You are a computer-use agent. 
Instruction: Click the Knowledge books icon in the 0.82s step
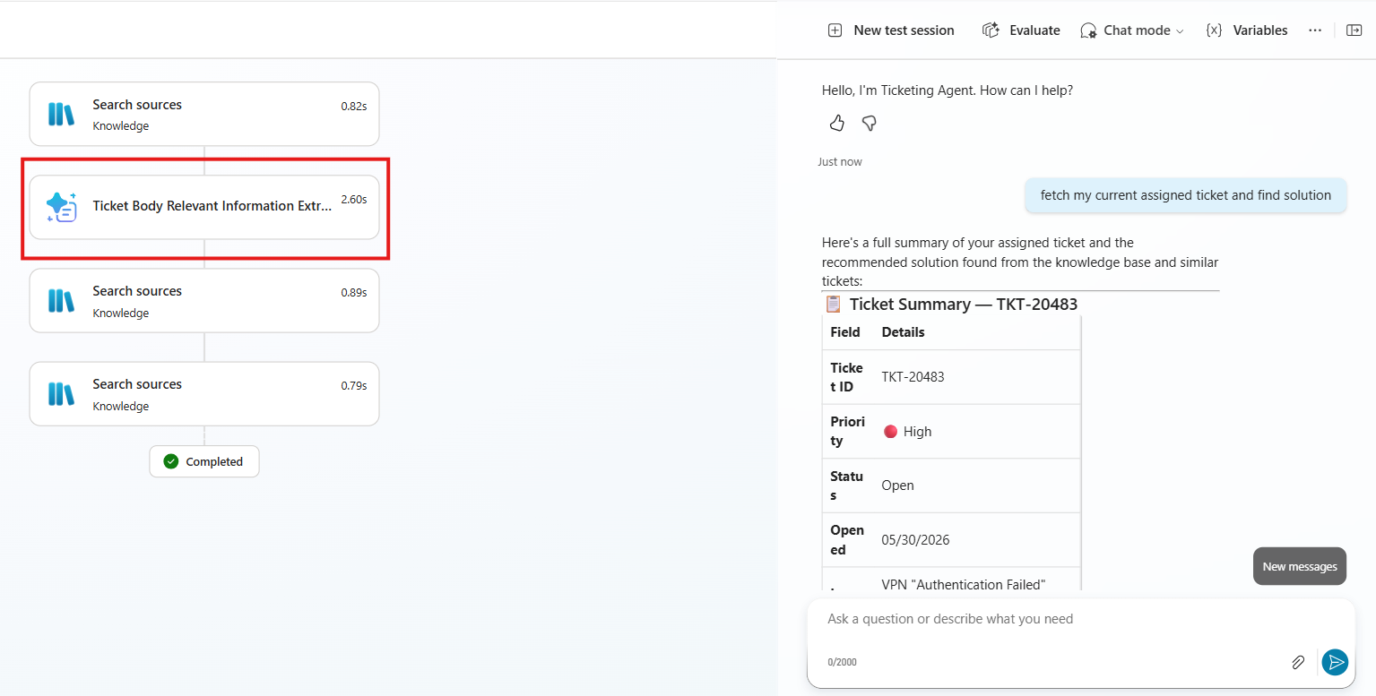point(61,115)
